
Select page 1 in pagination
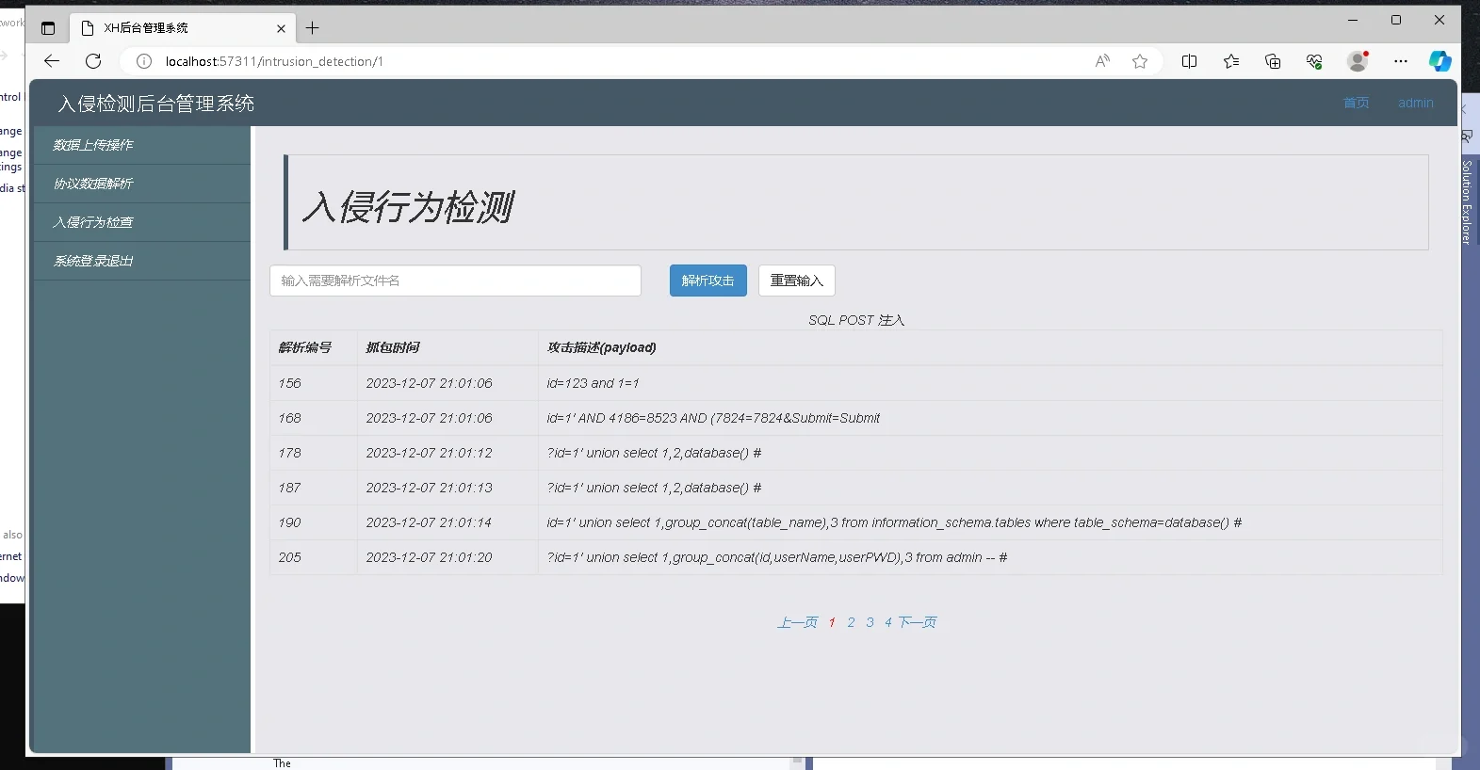(x=832, y=622)
